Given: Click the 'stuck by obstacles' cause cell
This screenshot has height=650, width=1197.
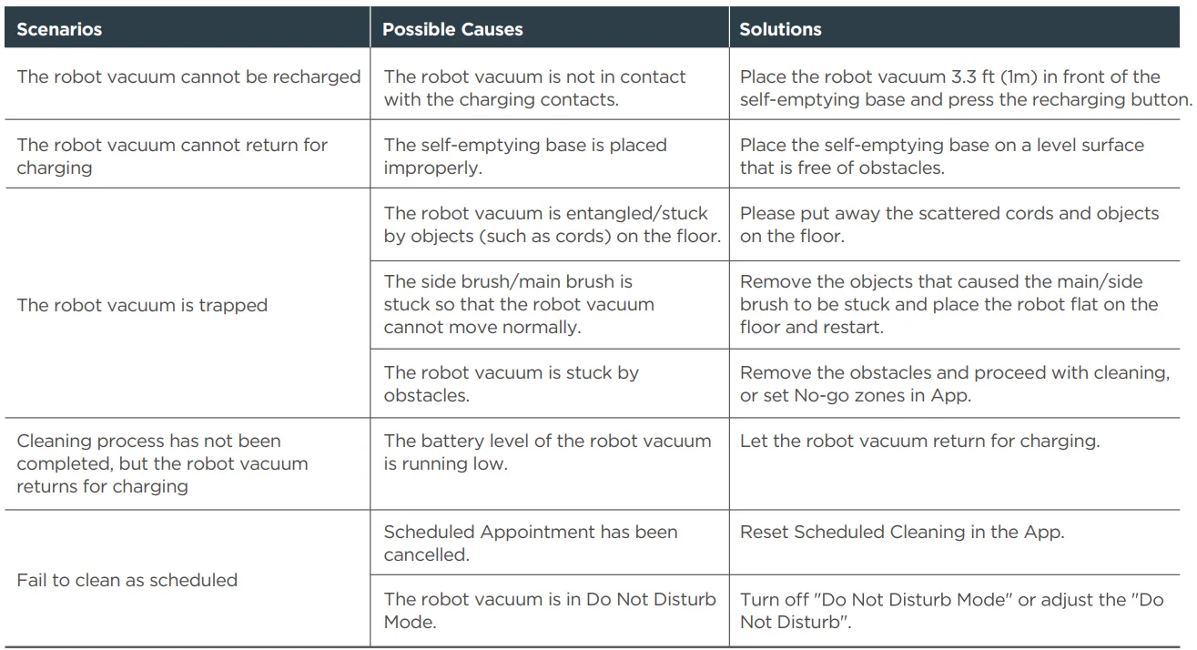Looking at the screenshot, I should point(511,384).
